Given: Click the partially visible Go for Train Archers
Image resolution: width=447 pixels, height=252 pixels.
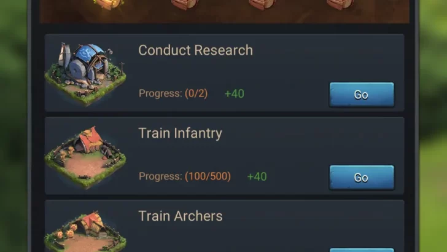Looking at the screenshot, I should (362, 250).
